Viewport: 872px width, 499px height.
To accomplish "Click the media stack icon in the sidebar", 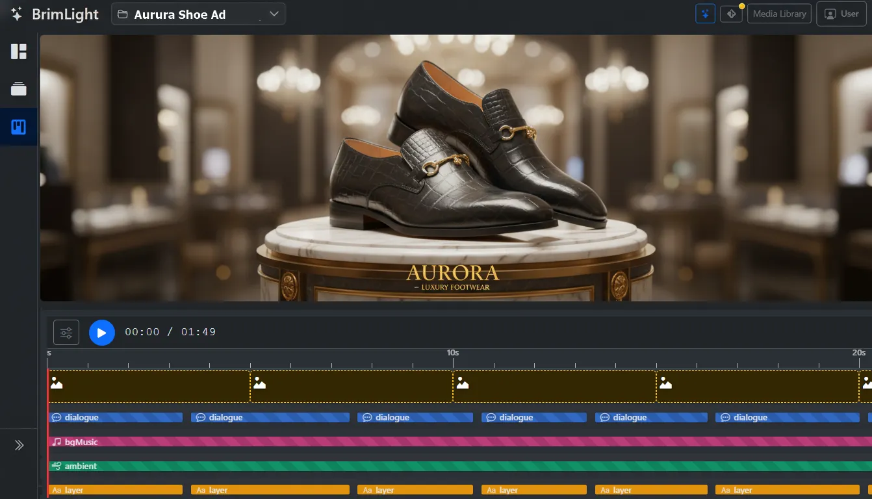I will pos(18,88).
